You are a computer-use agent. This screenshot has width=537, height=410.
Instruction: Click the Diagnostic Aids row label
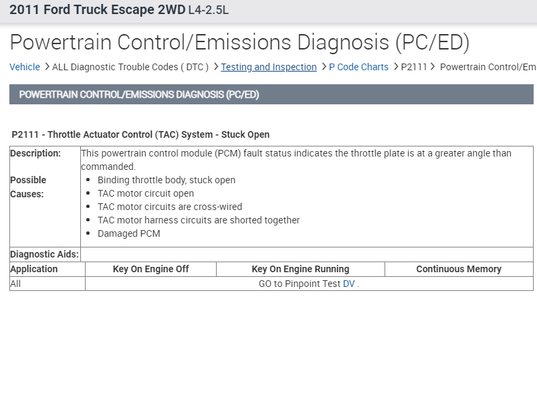(44, 254)
